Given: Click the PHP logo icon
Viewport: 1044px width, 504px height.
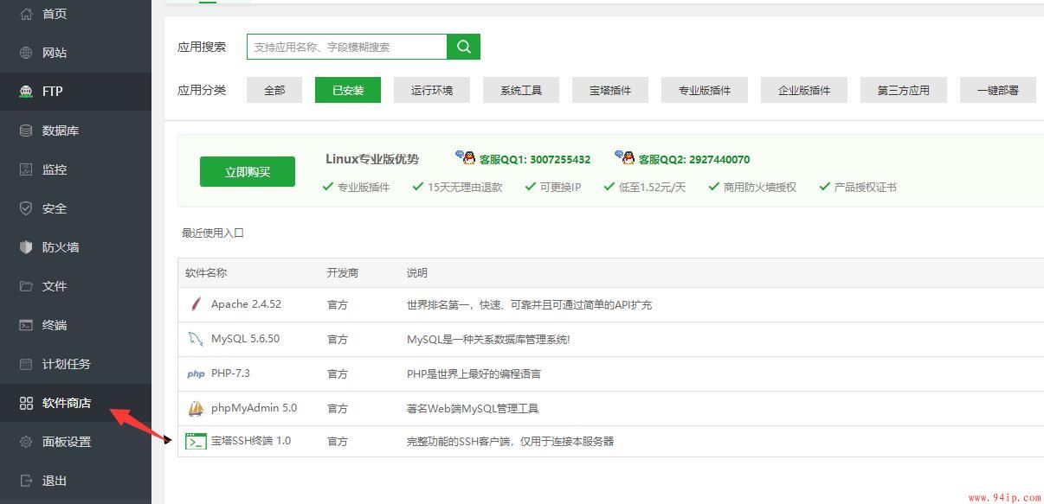Looking at the screenshot, I should (196, 373).
